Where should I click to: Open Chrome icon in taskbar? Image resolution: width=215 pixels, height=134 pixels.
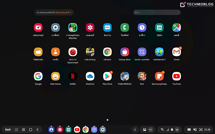85,129
